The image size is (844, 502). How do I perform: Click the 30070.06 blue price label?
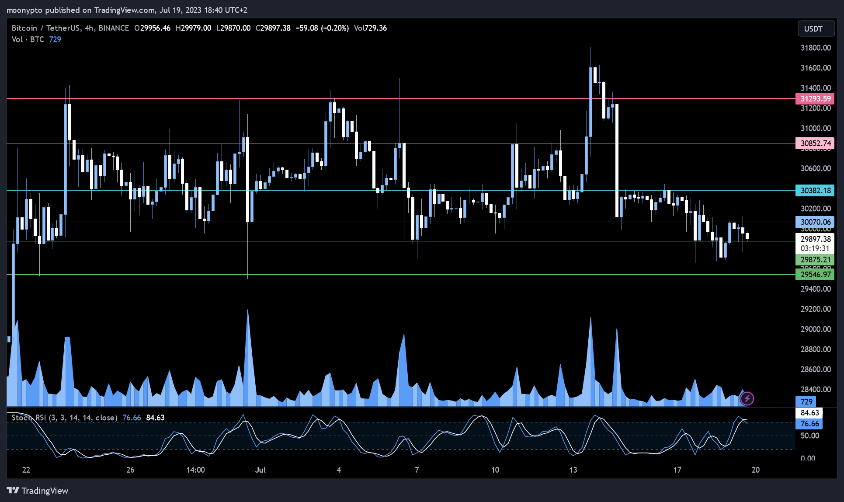[x=815, y=222]
